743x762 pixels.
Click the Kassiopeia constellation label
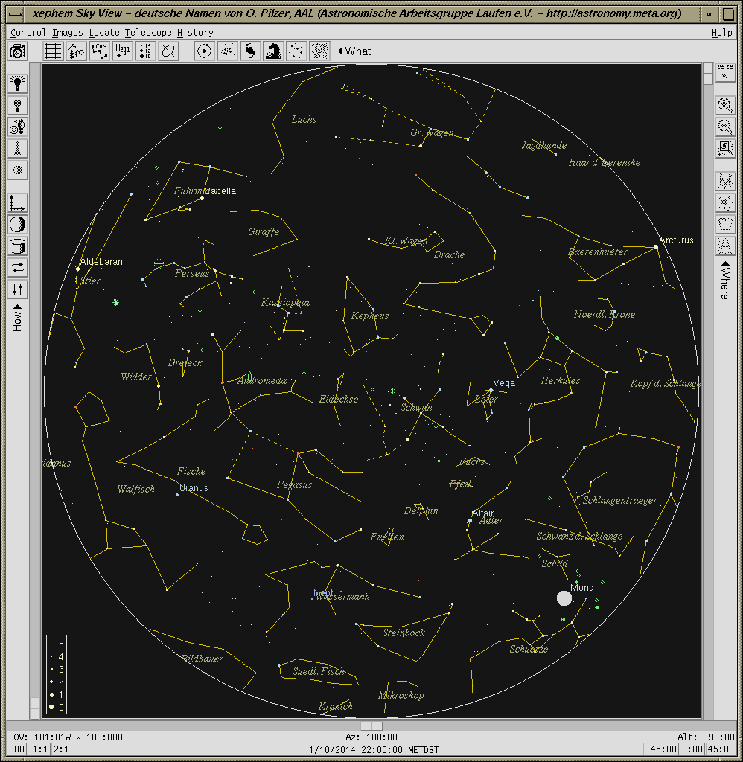pos(285,302)
